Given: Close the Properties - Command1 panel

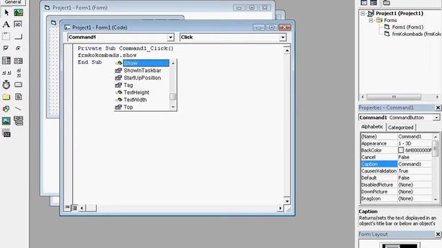Looking at the screenshot, I should (x=438, y=107).
